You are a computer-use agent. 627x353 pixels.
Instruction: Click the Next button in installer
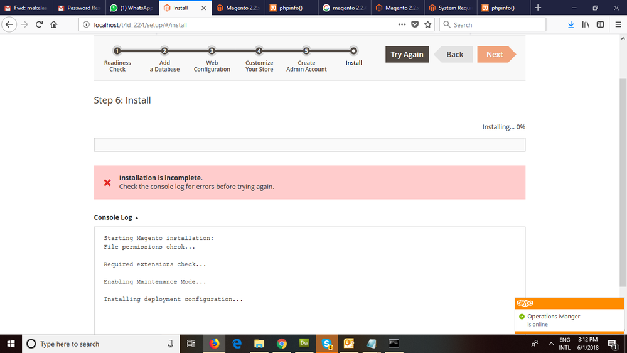tap(496, 55)
